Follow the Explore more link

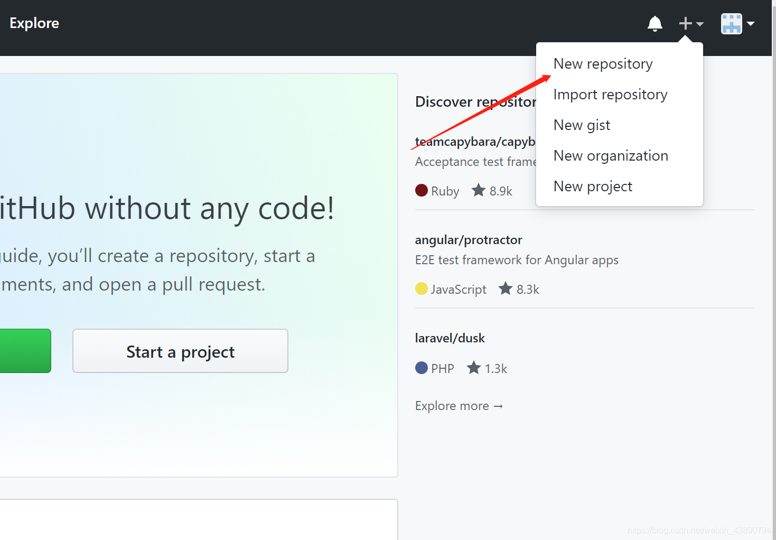459,406
